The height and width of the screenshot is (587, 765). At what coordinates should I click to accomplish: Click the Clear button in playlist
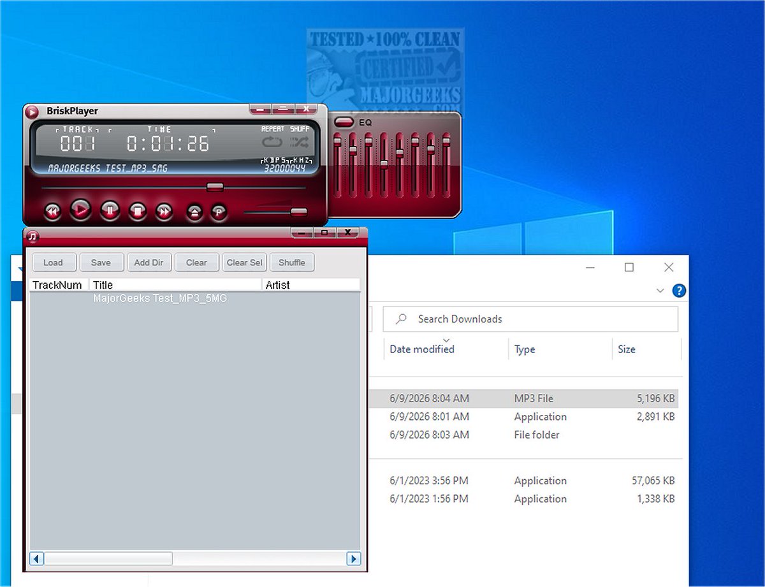click(196, 263)
